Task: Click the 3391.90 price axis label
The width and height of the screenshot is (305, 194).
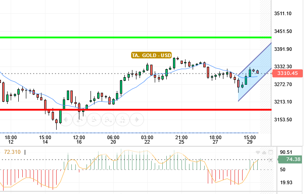Action: coord(283,49)
